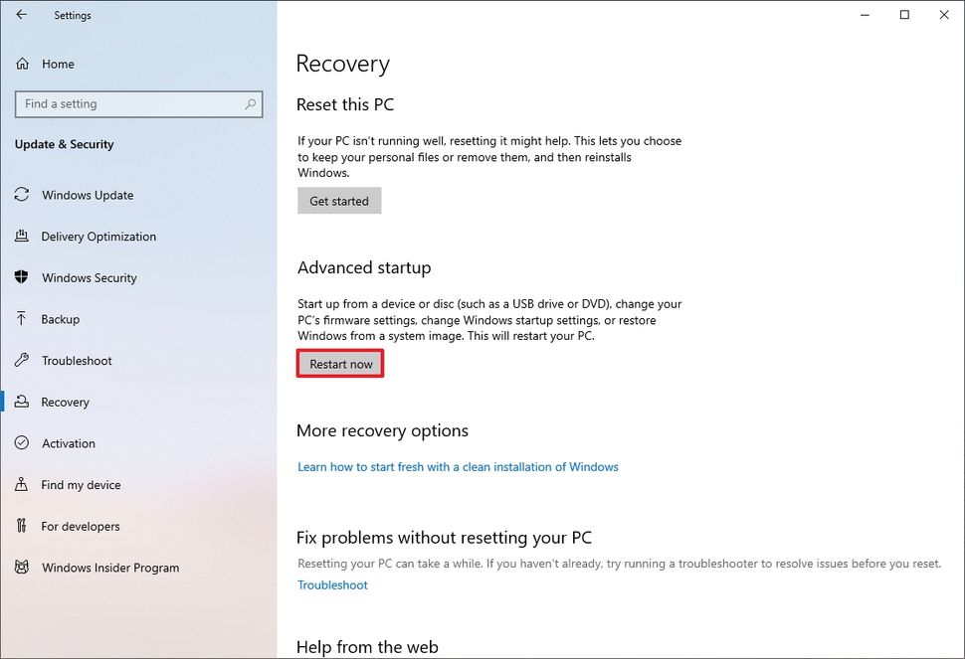Click the search magnifier in the sidebar
Viewport: 965px width, 659px height.
click(252, 103)
